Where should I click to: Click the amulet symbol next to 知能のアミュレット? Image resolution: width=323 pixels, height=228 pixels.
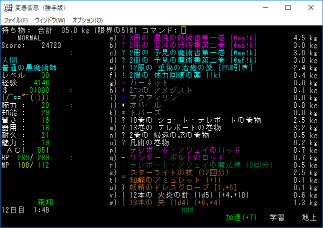pyautogui.click(x=123, y=180)
